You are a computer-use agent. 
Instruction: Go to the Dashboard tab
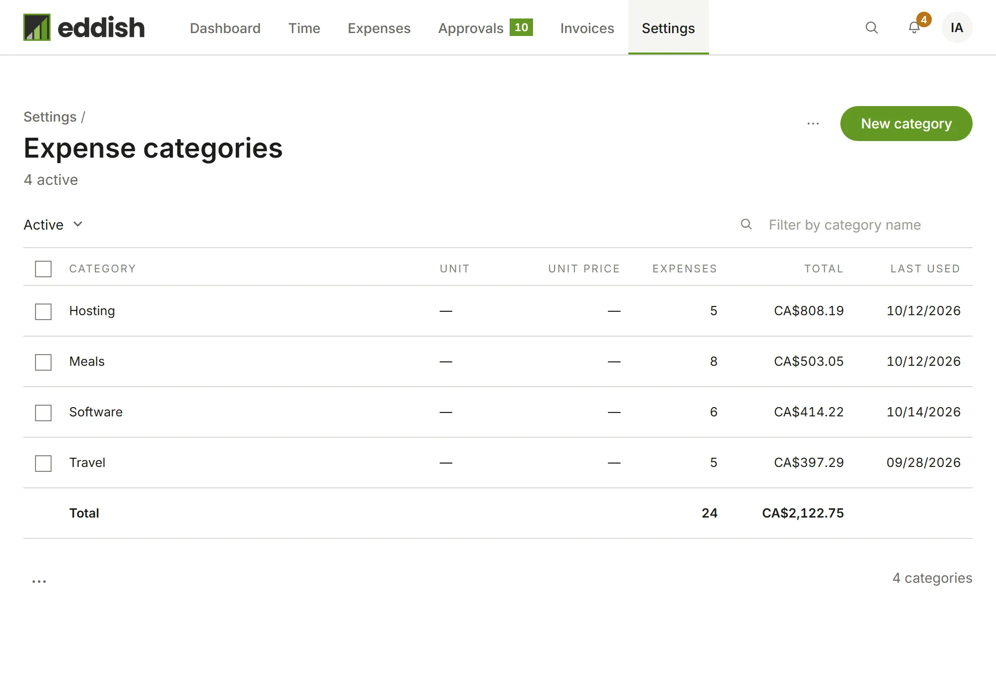click(225, 28)
